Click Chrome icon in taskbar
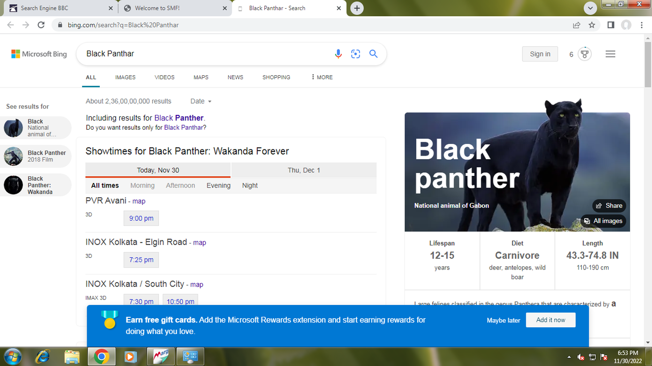 (101, 356)
